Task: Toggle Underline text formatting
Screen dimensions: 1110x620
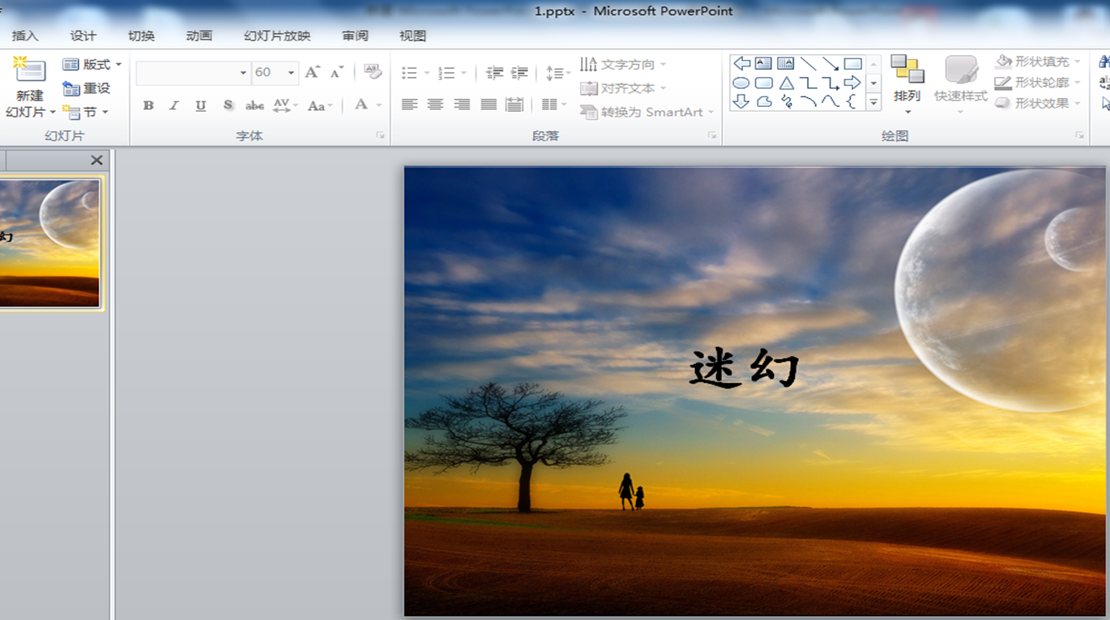Action: pyautogui.click(x=201, y=105)
